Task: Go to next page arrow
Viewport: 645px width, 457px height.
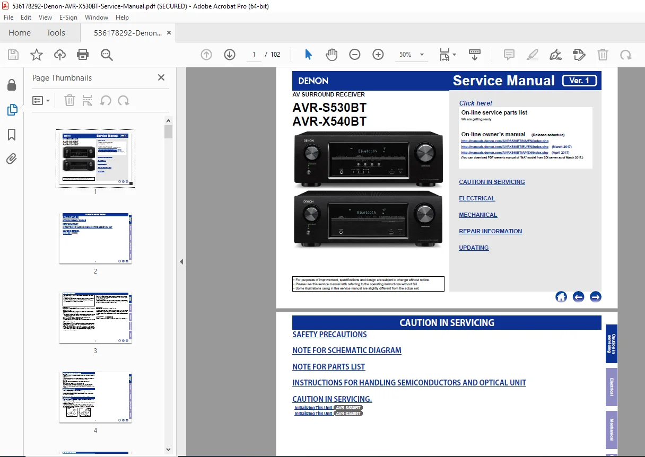Action: (x=230, y=55)
